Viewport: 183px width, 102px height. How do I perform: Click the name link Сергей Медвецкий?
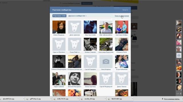click(x=106, y=86)
